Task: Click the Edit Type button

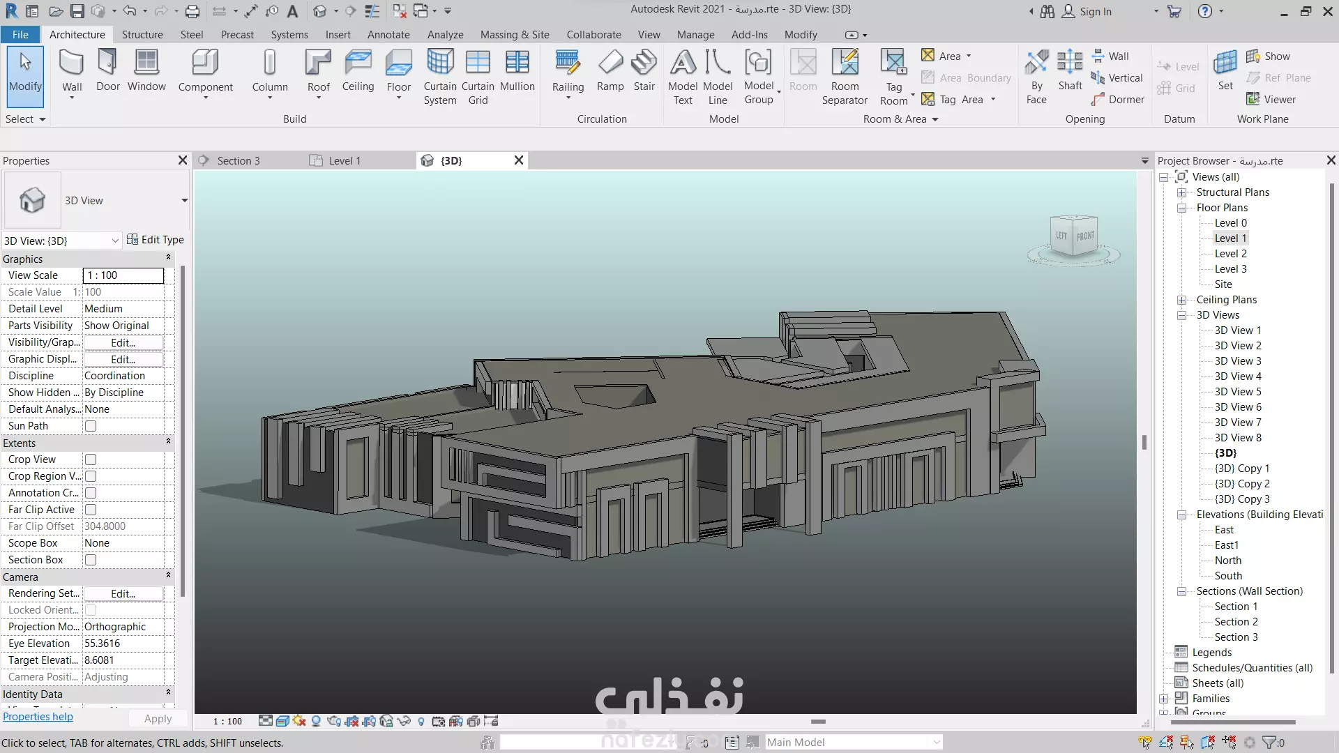Action: tap(156, 239)
